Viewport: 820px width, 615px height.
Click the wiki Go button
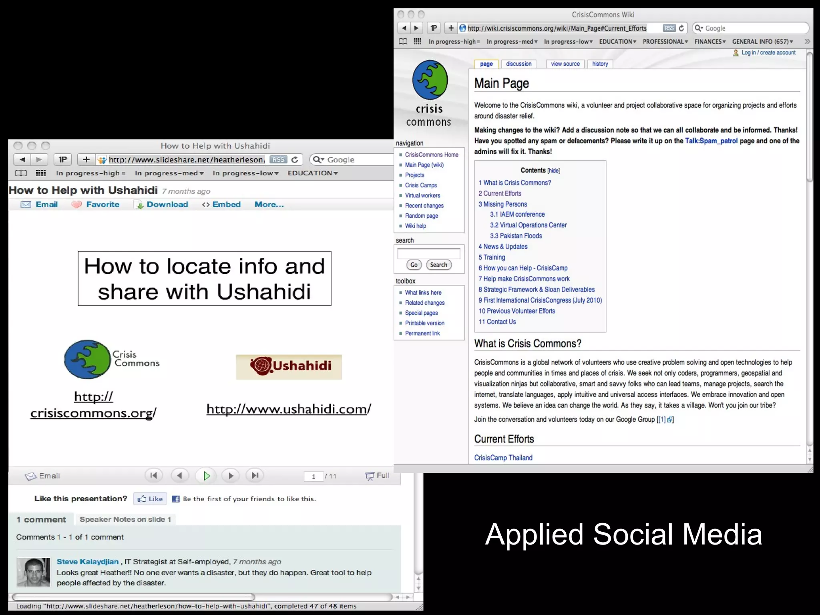[414, 265]
